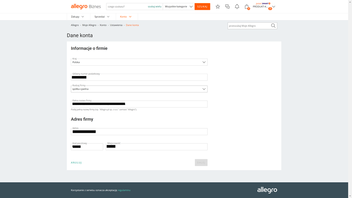Open the messages chat icon

pyautogui.click(x=227, y=7)
